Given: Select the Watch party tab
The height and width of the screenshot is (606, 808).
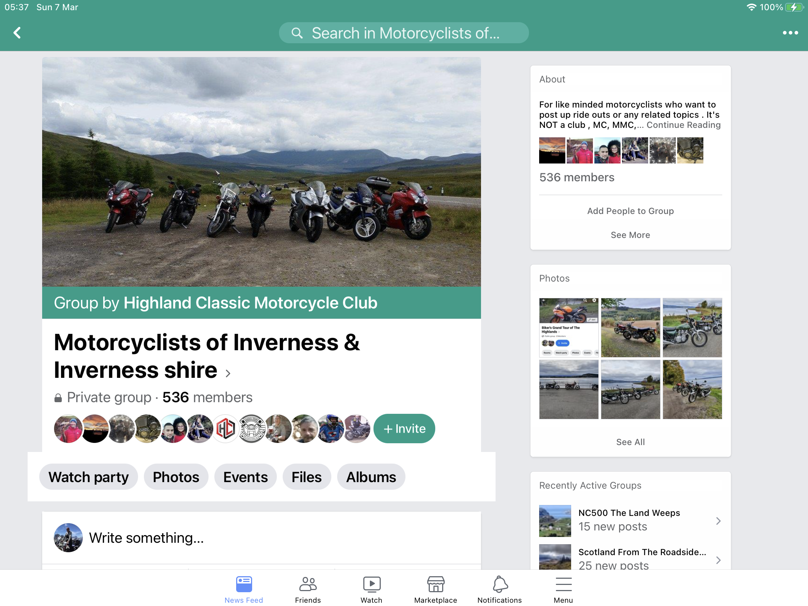Looking at the screenshot, I should tap(88, 477).
